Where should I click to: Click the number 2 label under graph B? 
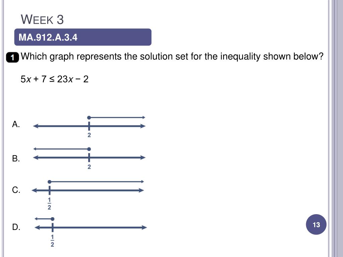89,167
